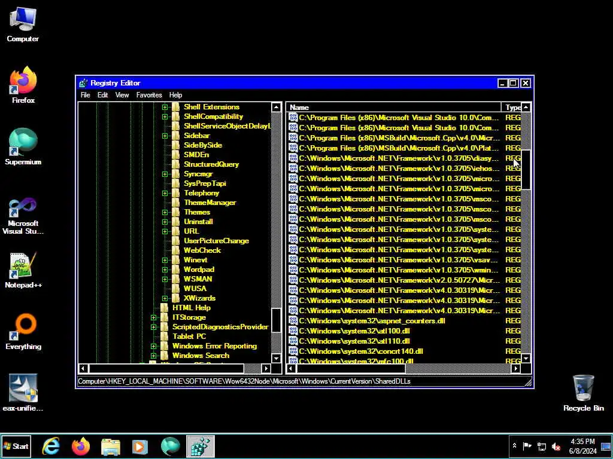Expand the ITStorage key
Viewport: 613px width, 459px height.
coord(153,318)
